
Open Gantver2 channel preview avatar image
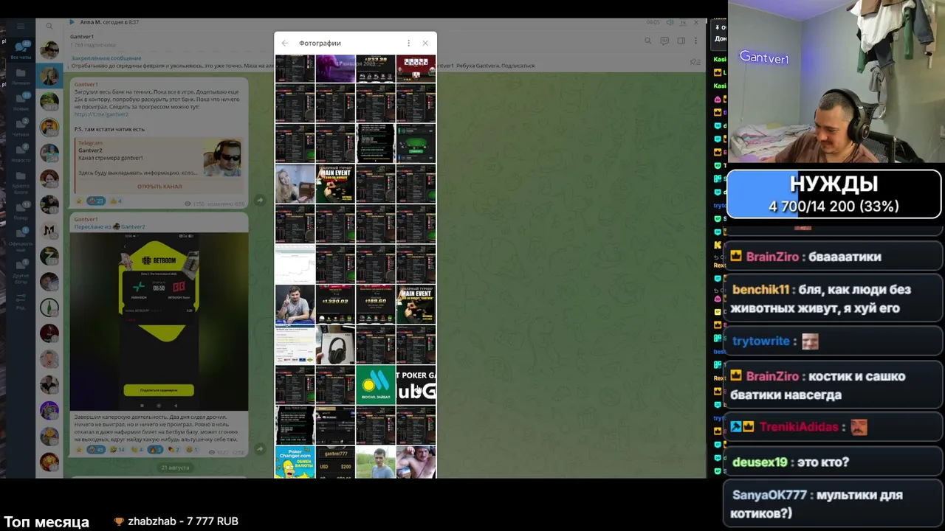[x=222, y=157]
